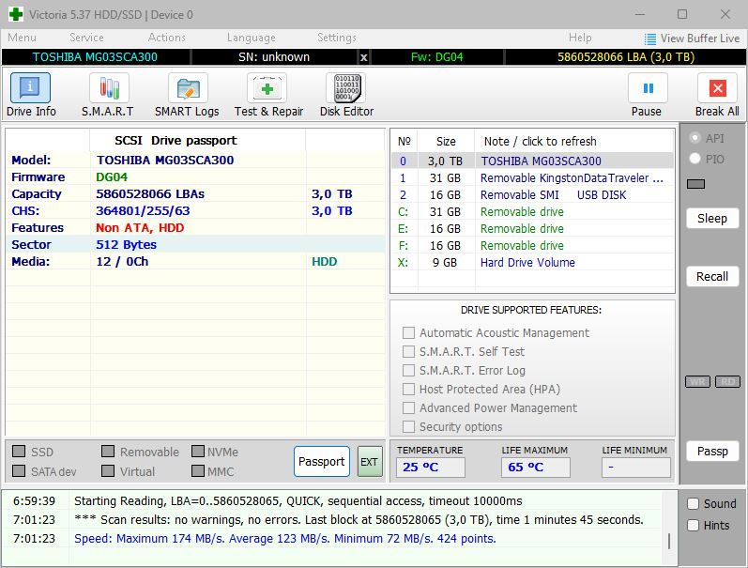Screen dimensions: 748x568
Task: Click the gray indicator under PIO
Action: (695, 184)
